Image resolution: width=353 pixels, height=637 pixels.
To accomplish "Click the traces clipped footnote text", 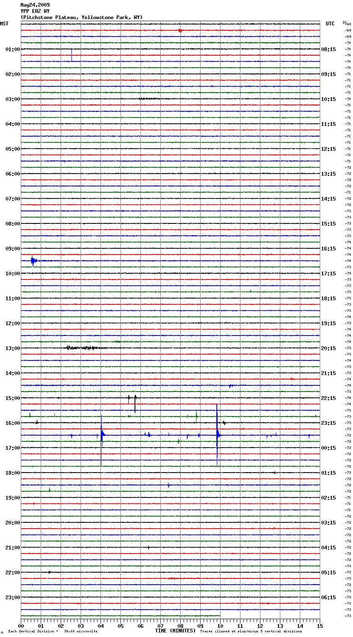I will pos(251,631).
